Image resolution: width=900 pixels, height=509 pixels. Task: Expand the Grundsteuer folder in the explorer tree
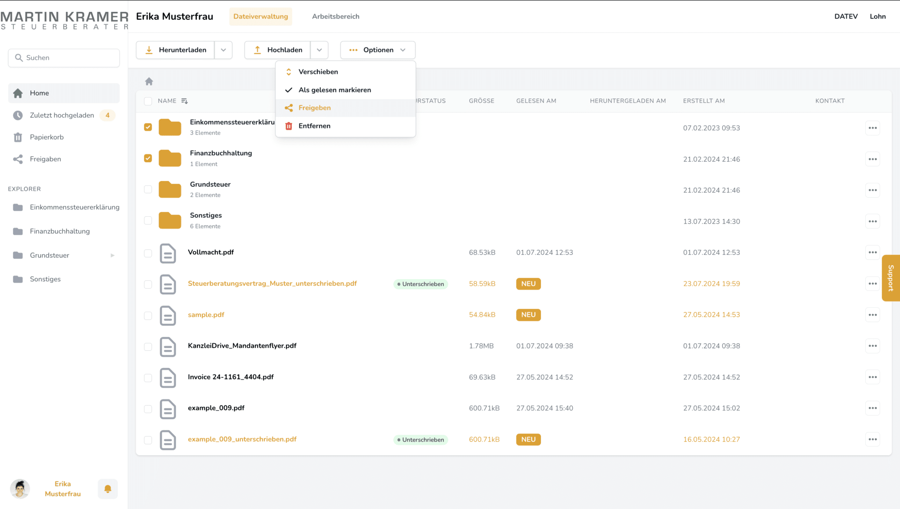(x=112, y=255)
